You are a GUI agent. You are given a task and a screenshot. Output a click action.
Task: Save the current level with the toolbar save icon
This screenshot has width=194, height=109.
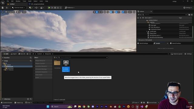coord(3,8)
